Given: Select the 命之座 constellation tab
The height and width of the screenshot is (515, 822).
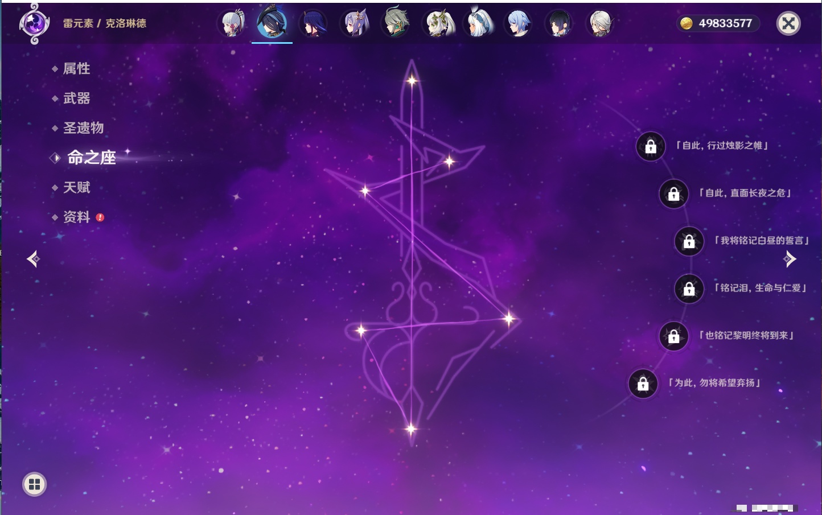Looking at the screenshot, I should point(91,158).
